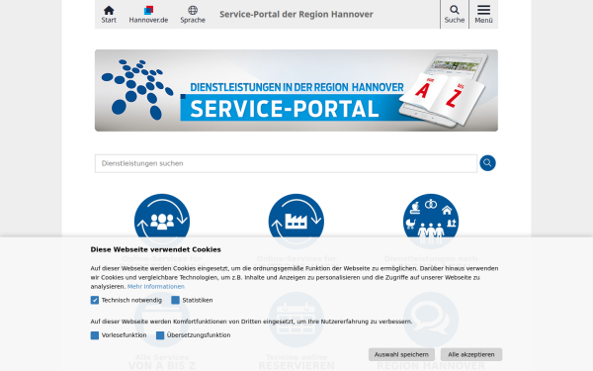This screenshot has width=593, height=371.
Task: Click the blue magnifier search button
Action: (x=487, y=163)
